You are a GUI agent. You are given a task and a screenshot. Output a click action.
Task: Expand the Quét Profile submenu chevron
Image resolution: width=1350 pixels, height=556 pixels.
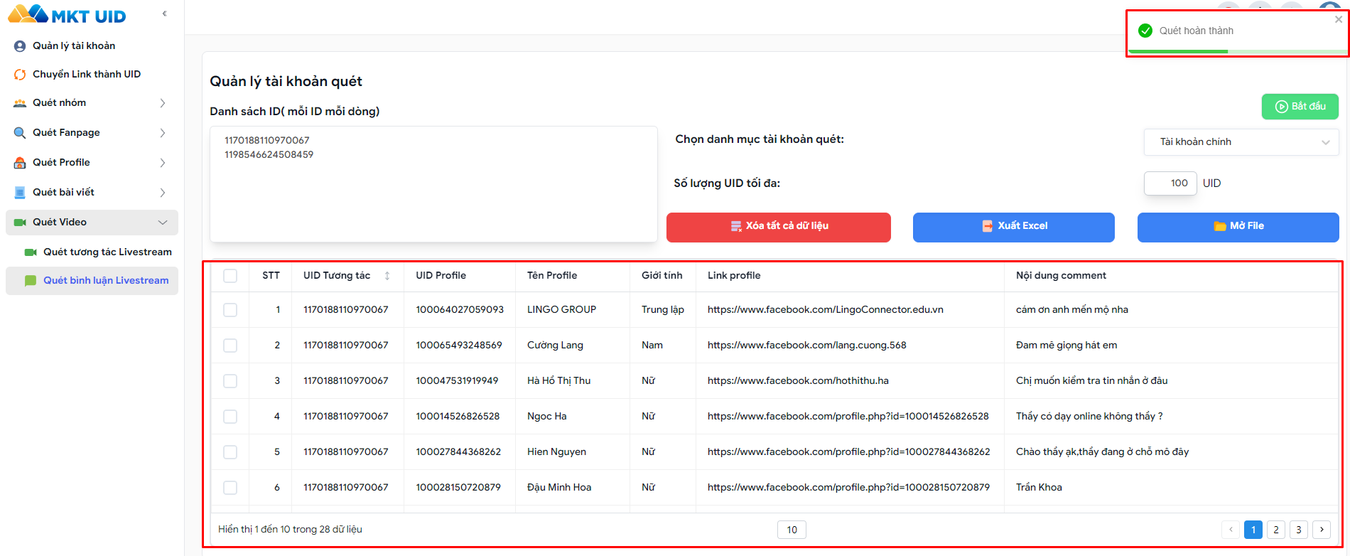coord(163,163)
